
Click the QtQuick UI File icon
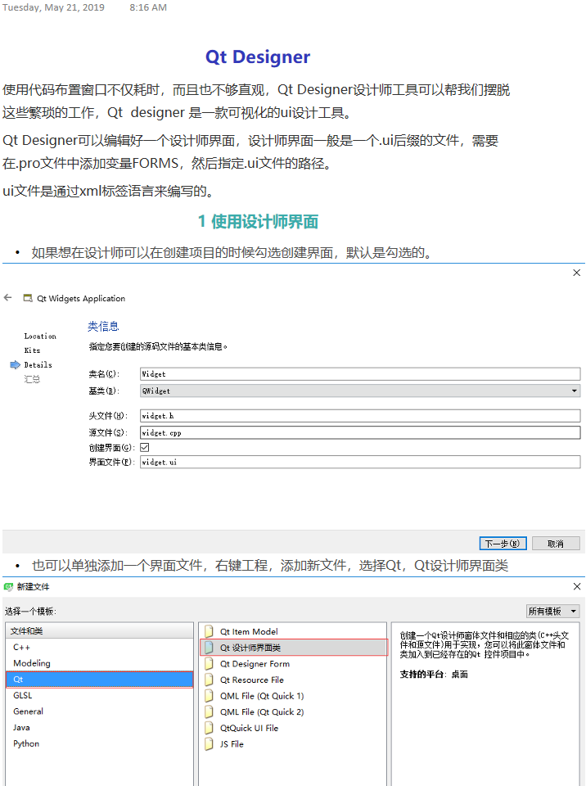click(209, 728)
